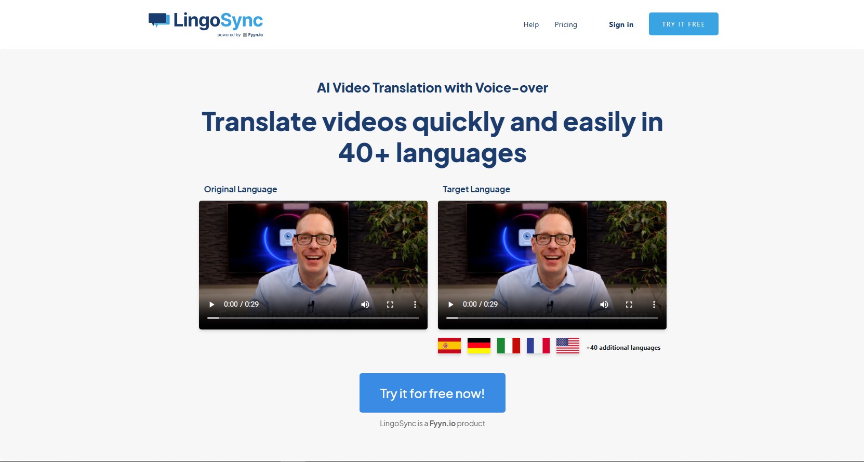864x462 pixels.
Task: Mute the Original Language video
Action: point(365,305)
